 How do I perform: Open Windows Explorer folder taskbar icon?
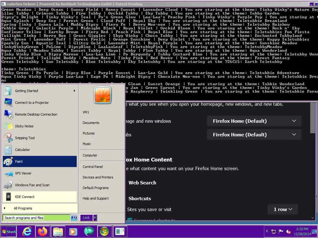(58, 231)
